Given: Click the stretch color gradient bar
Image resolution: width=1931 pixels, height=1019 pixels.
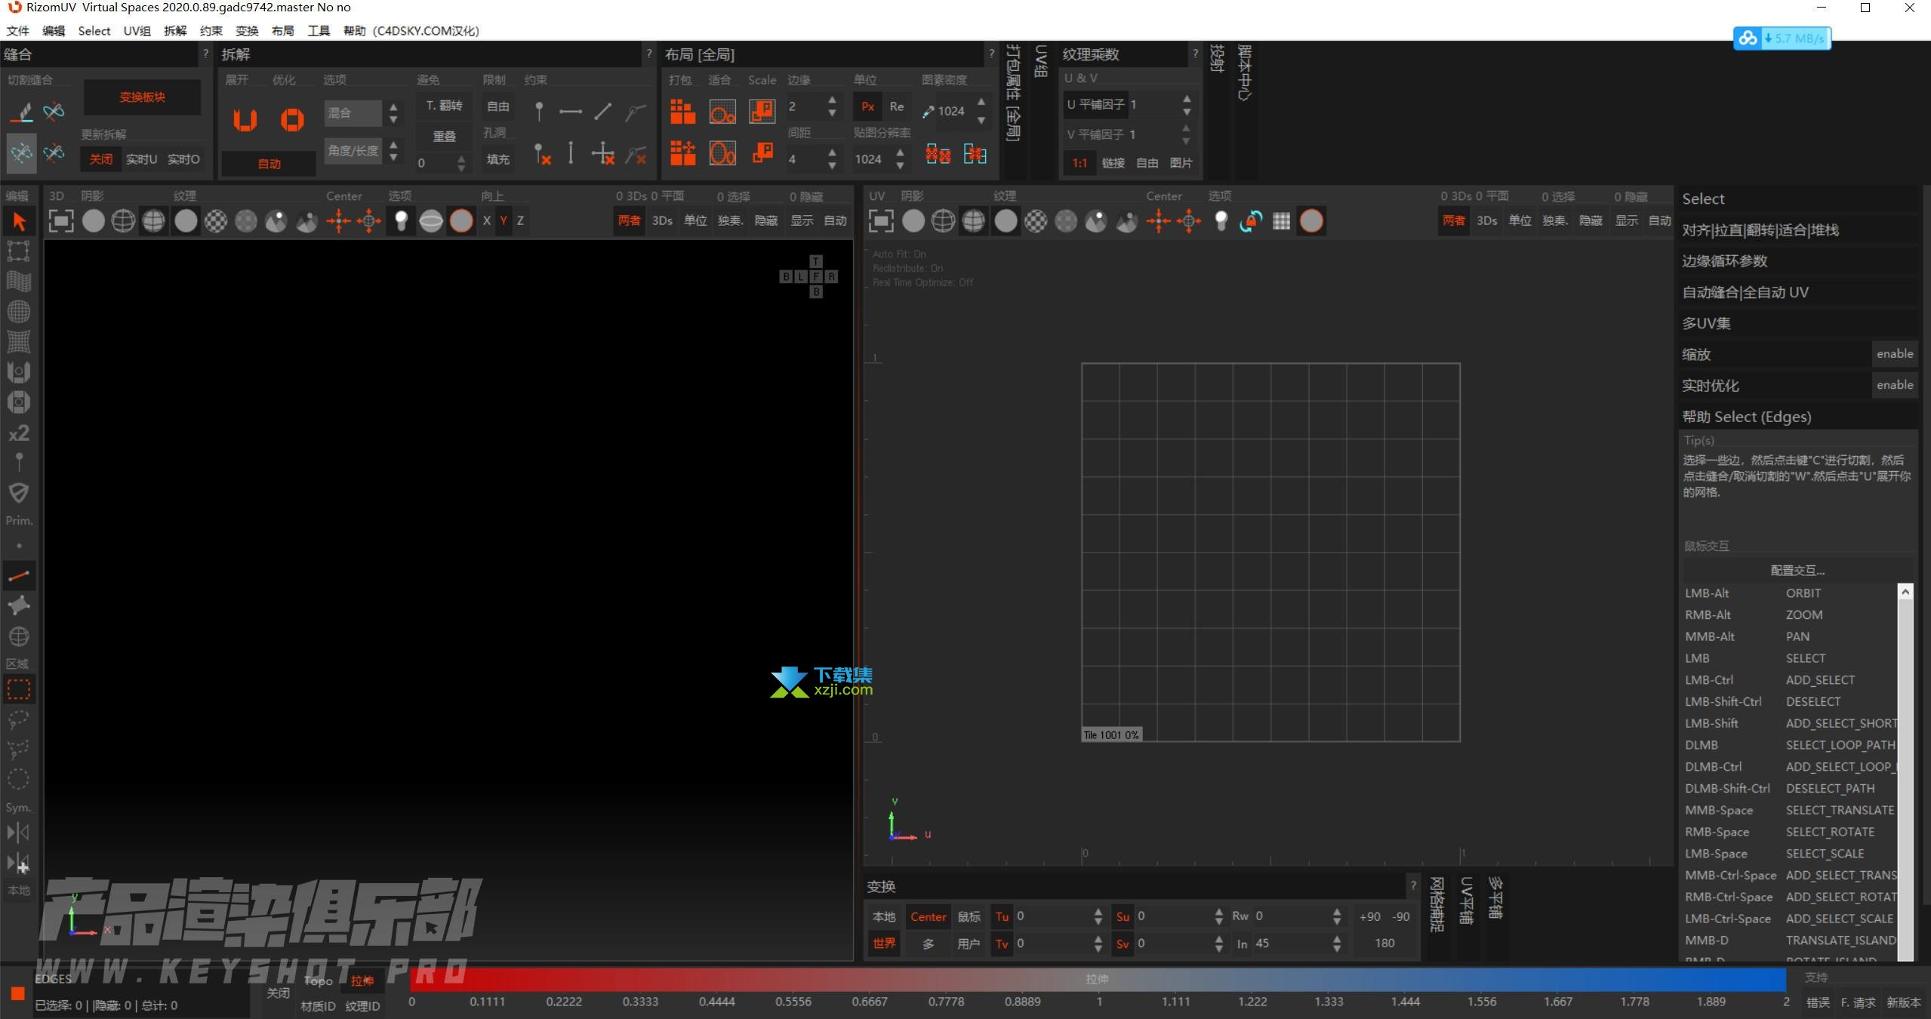Looking at the screenshot, I should [x=1098, y=979].
